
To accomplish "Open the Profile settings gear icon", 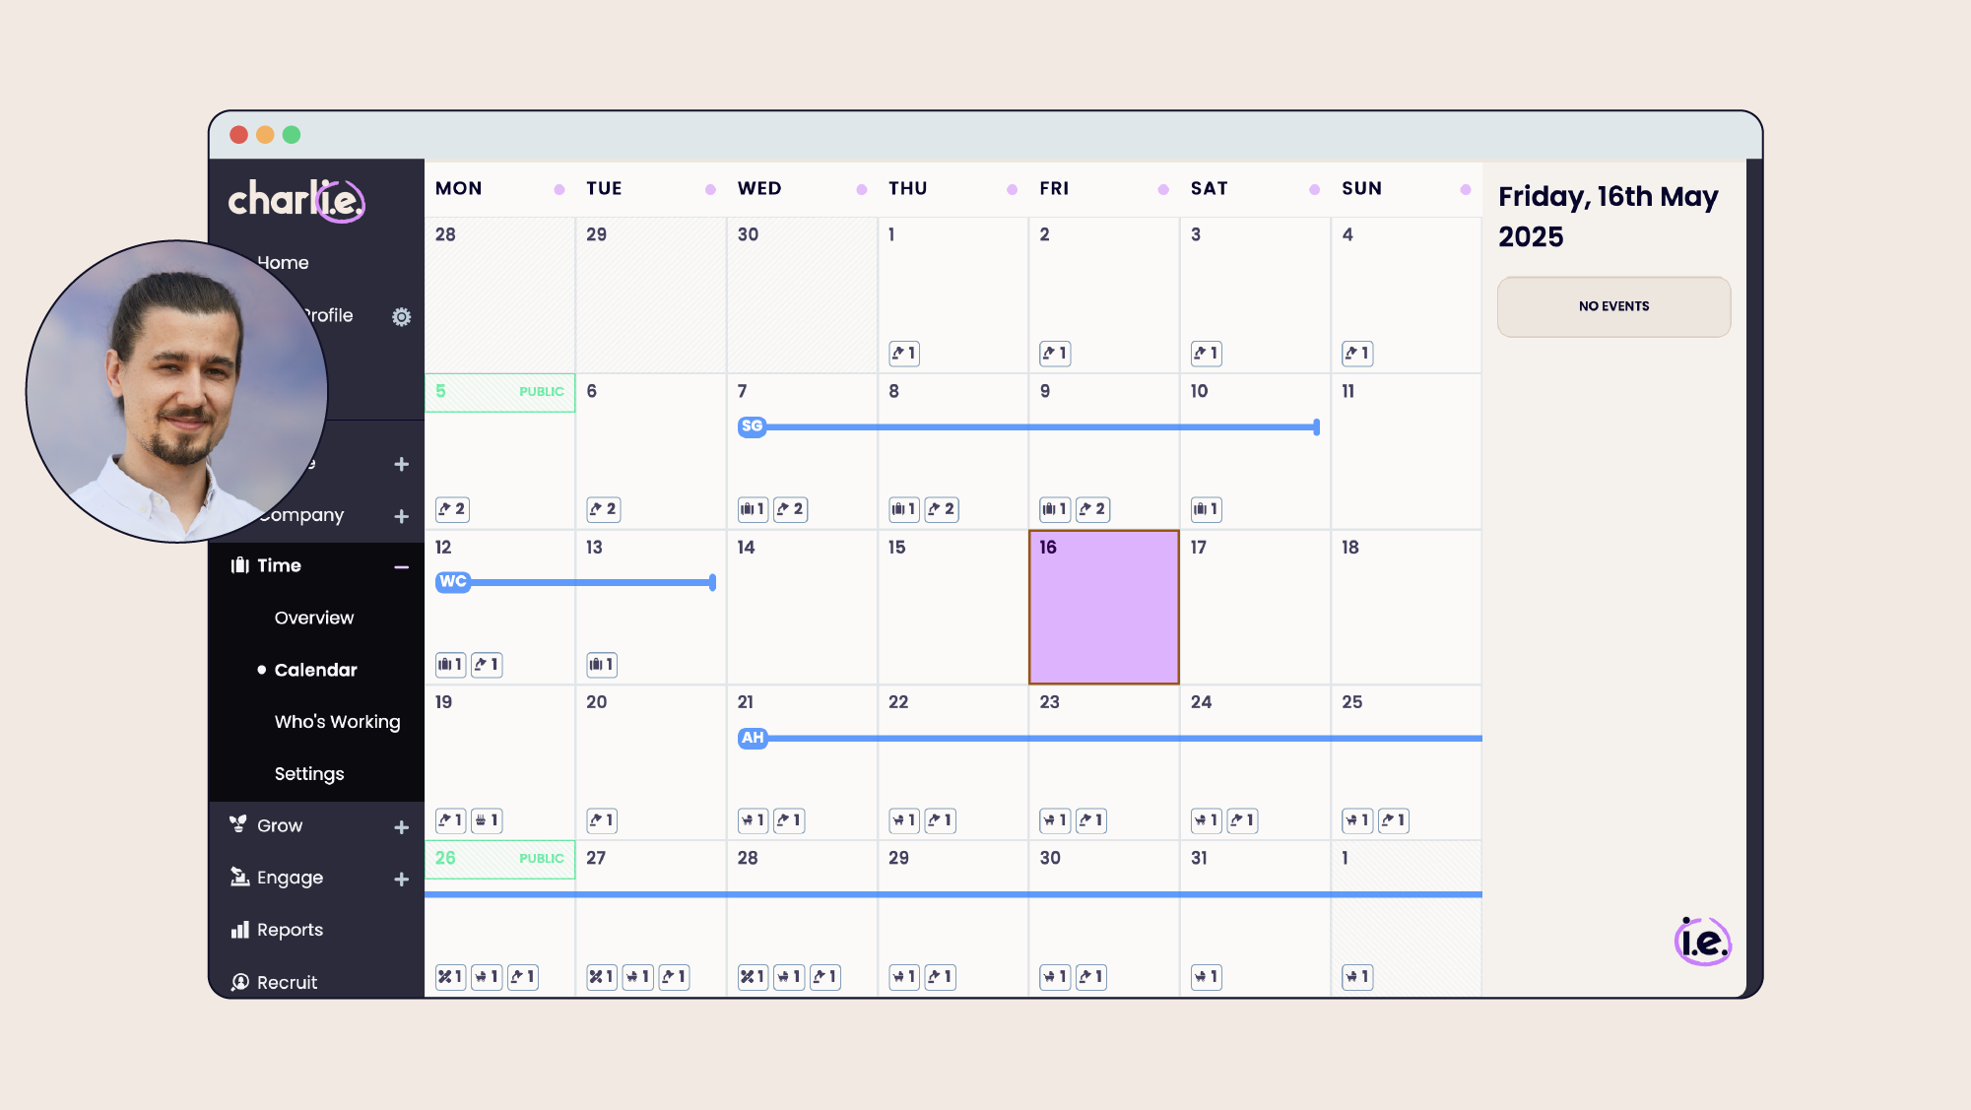I will [401, 316].
